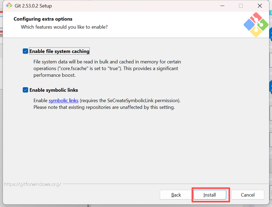This screenshot has height=207, width=272.
Task: Click the Git 2.53.0.2 Setup title text
Action: [33, 6]
